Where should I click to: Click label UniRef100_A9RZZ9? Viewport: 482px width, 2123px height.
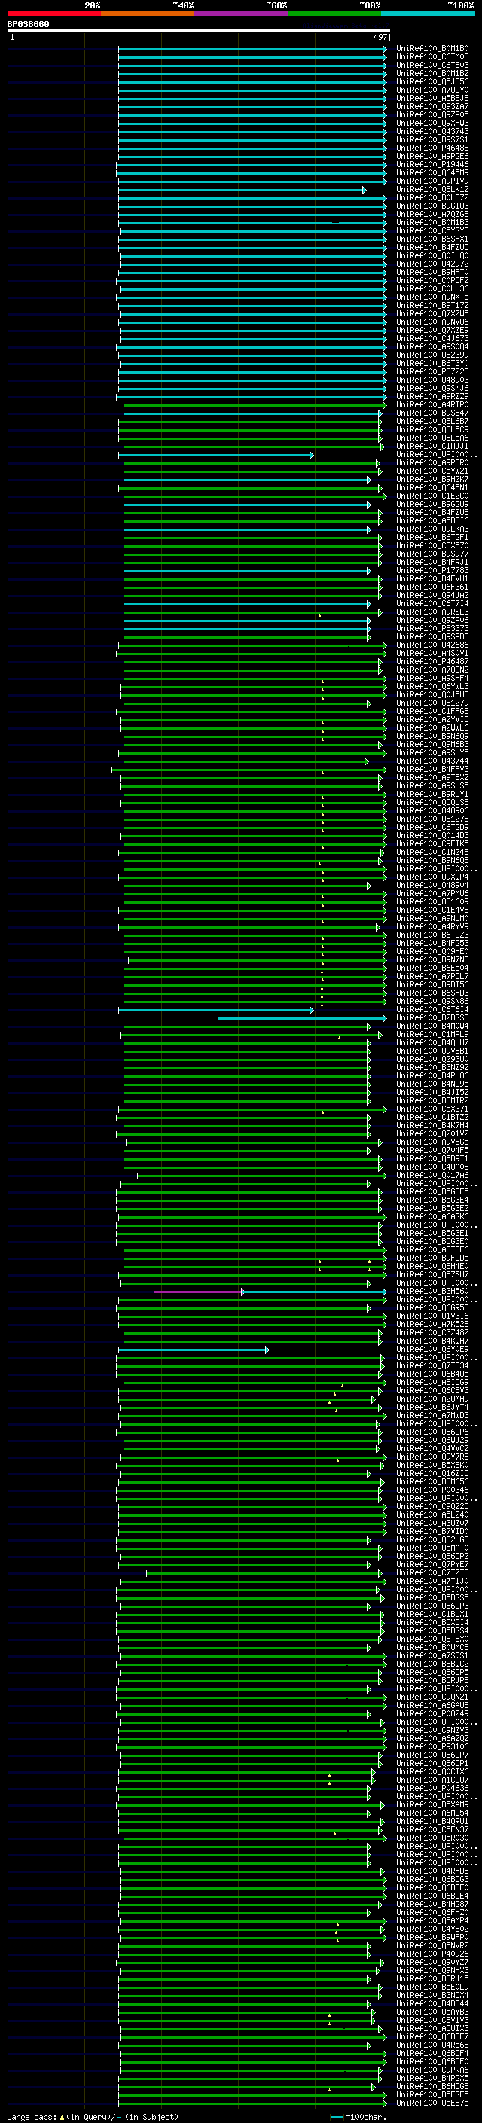coord(432,396)
